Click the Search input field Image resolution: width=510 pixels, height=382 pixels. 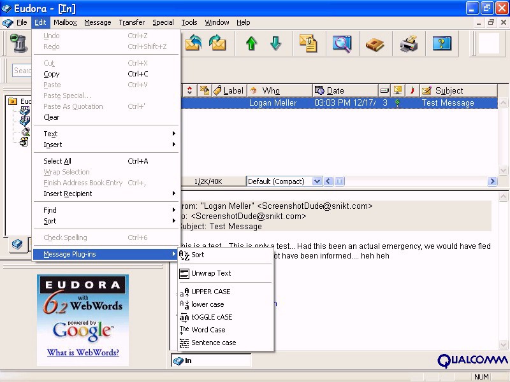(x=22, y=71)
